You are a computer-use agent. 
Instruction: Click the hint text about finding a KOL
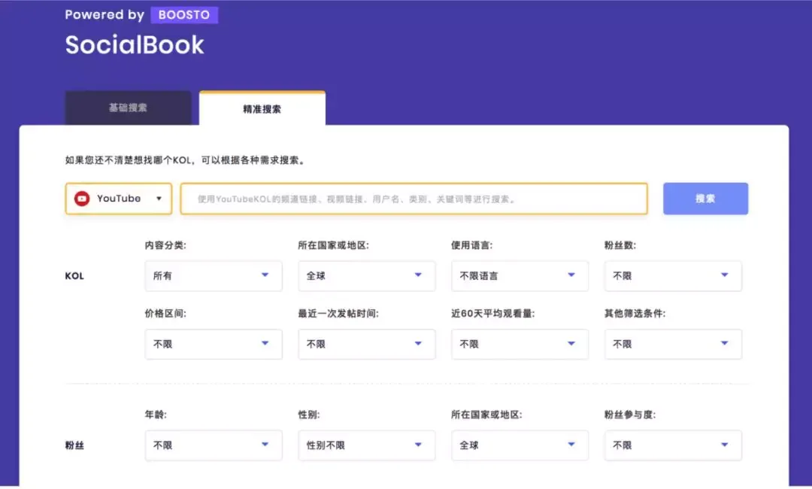point(186,160)
